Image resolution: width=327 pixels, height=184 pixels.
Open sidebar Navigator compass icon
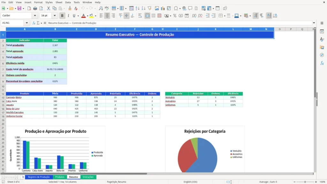322,55
